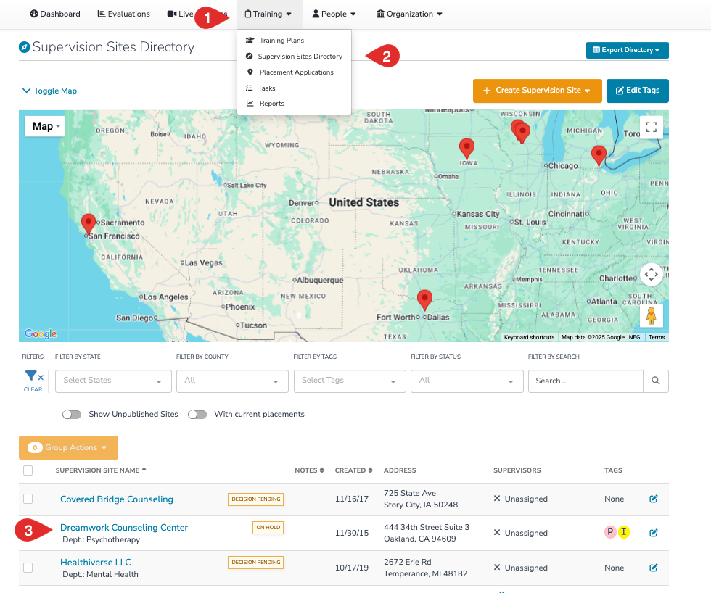Click Covered Bridge DECISION PENDING badge
The height and width of the screenshot is (593, 711).
coord(255,499)
